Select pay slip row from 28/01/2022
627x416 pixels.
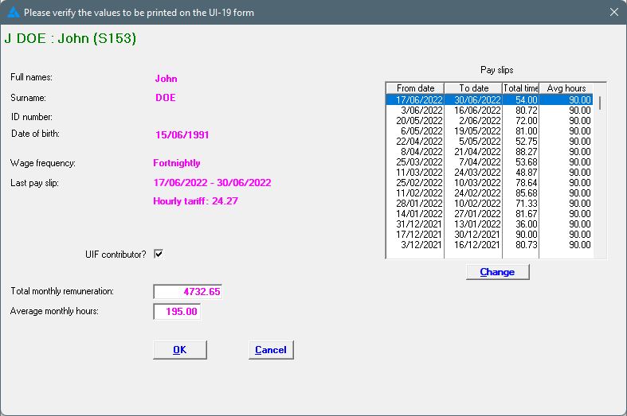[x=489, y=204]
